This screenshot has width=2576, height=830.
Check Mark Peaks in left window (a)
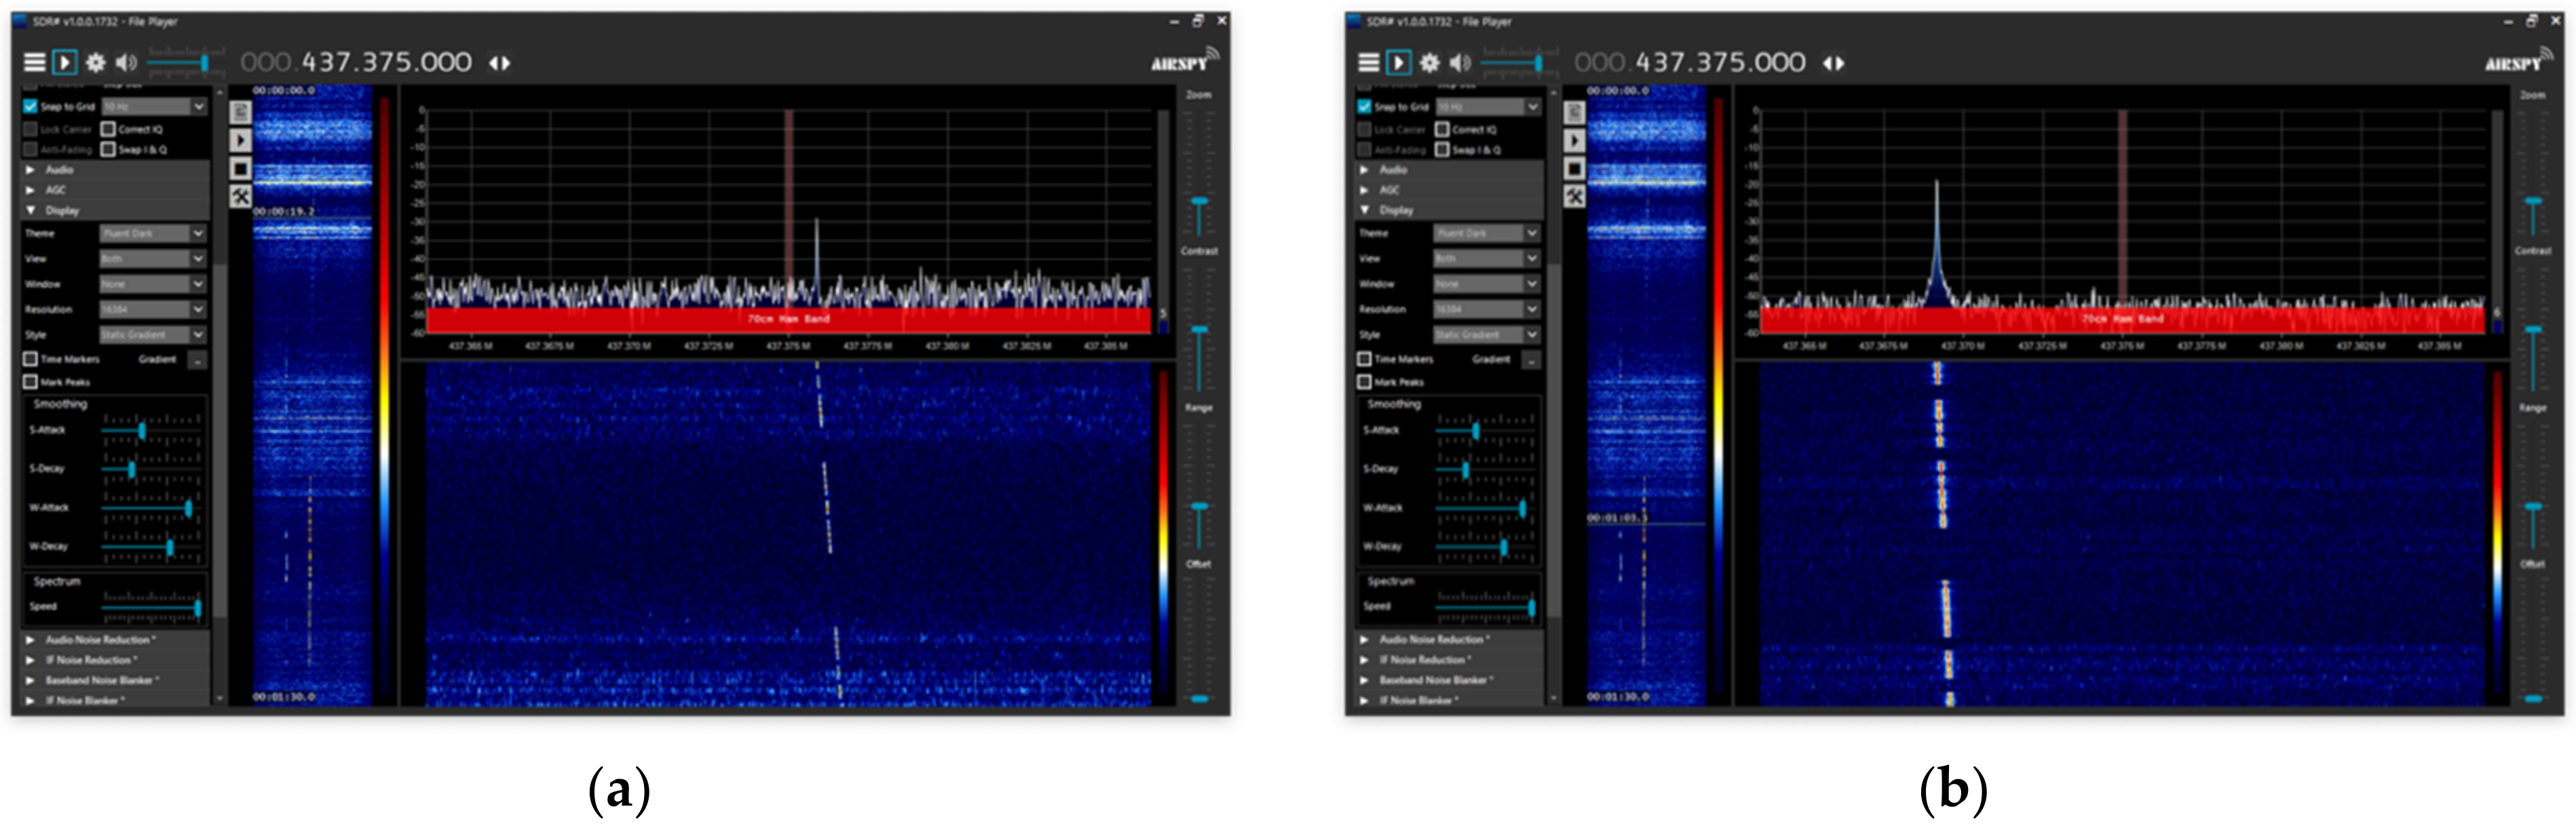[x=30, y=382]
